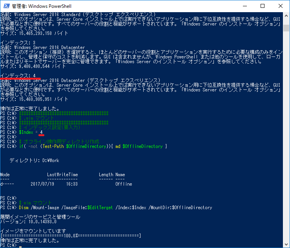Click the Offline directory name
This screenshot has height=248, width=290.
[124, 184]
